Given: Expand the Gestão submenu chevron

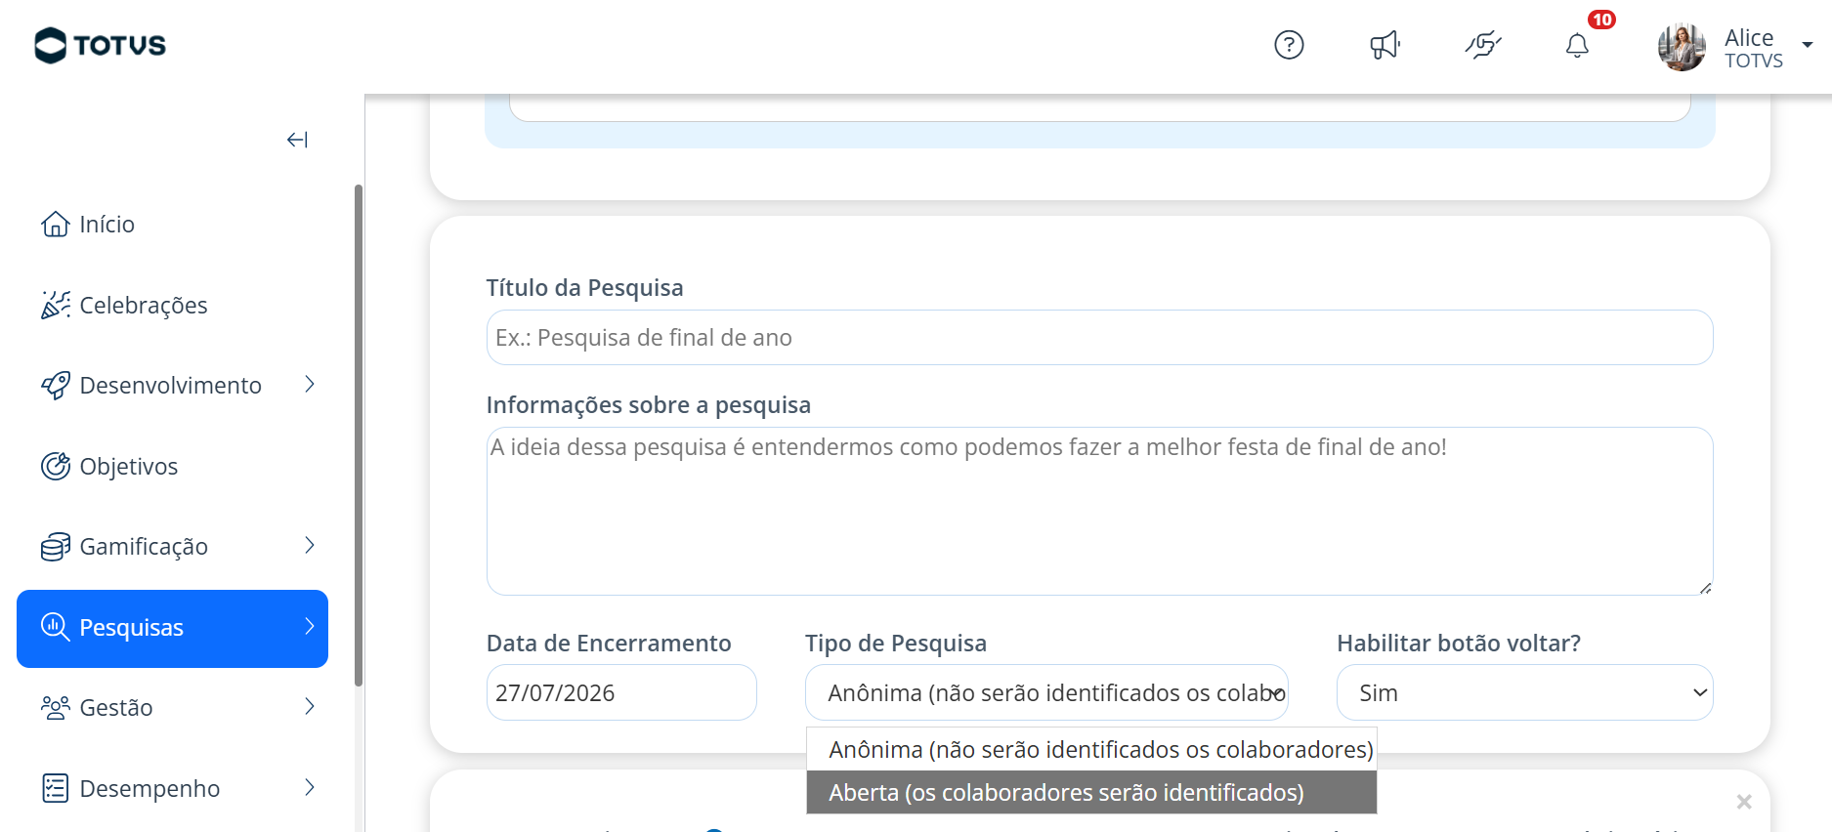Looking at the screenshot, I should [310, 707].
